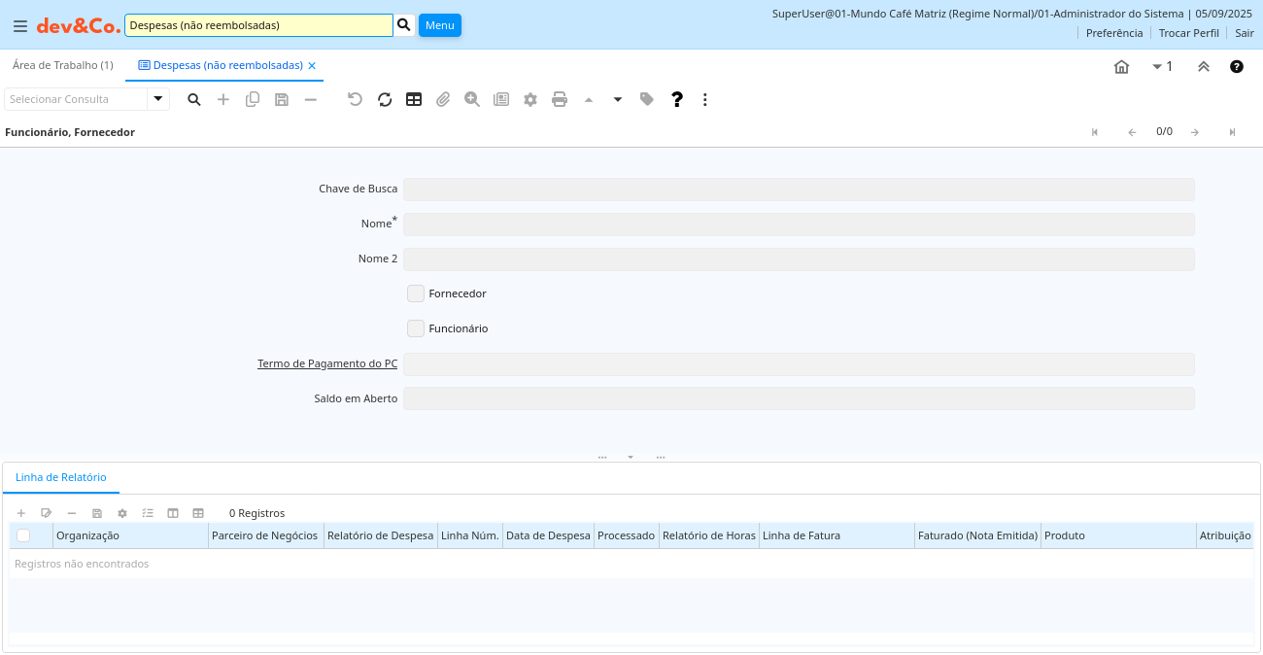The image size is (1263, 655).
Task: Open the Attachment paperclip icon
Action: coord(443,99)
